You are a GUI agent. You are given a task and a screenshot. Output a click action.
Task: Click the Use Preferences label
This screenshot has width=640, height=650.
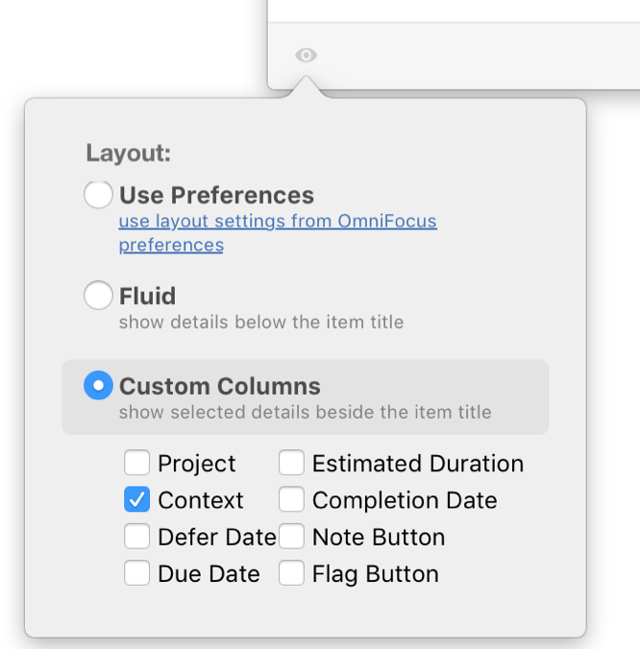[216, 196]
